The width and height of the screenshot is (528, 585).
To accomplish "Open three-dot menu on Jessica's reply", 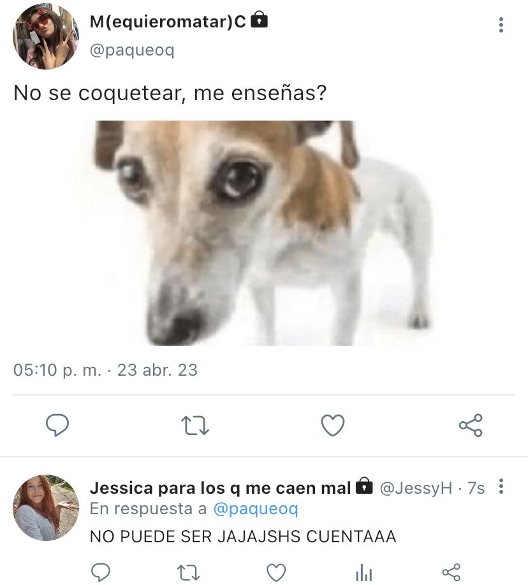I will 501,486.
